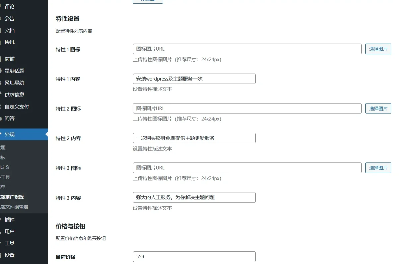Open the 公告 sidebar menu
The width and height of the screenshot is (400, 264).
9,19
